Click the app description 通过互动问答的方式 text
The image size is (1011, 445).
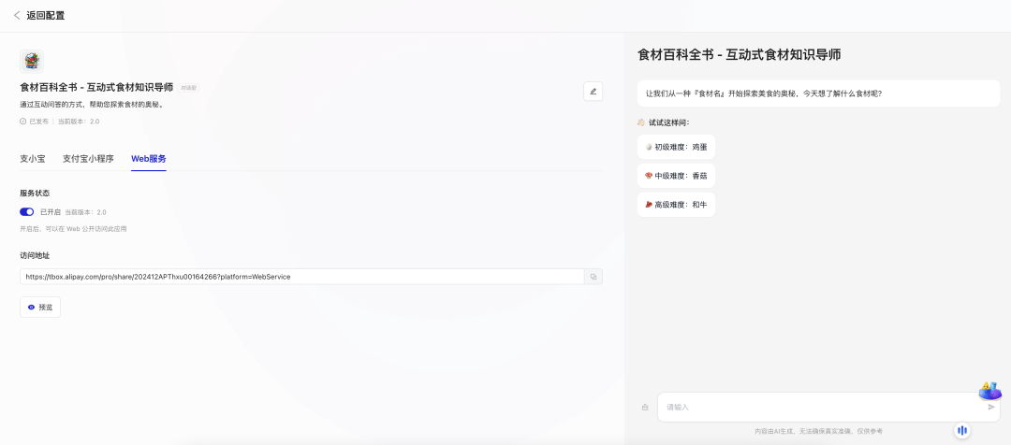pyautogui.click(x=90, y=105)
